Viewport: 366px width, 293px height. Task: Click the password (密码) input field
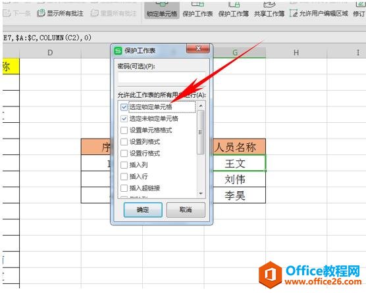click(161, 78)
